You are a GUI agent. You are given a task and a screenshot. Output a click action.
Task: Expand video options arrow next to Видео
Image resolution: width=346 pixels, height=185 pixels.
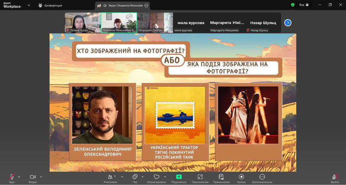[41, 177]
